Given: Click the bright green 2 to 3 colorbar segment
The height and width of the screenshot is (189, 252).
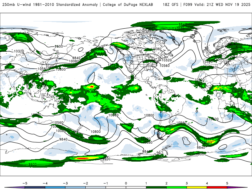Looking at the screenshot, I should point(176,187).
